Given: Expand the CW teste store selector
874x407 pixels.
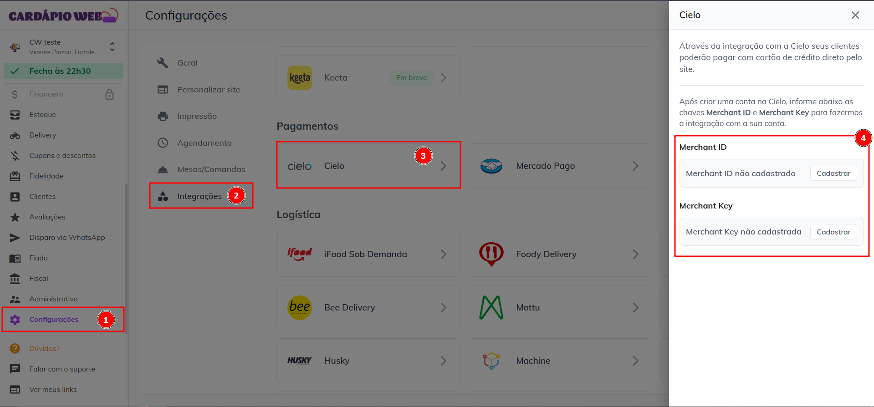Looking at the screenshot, I should click(112, 46).
